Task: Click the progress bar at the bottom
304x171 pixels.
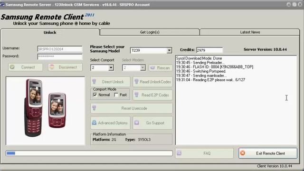Action: pyautogui.click(x=89, y=153)
